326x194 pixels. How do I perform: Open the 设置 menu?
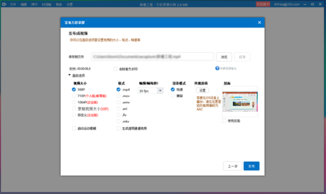70,4
